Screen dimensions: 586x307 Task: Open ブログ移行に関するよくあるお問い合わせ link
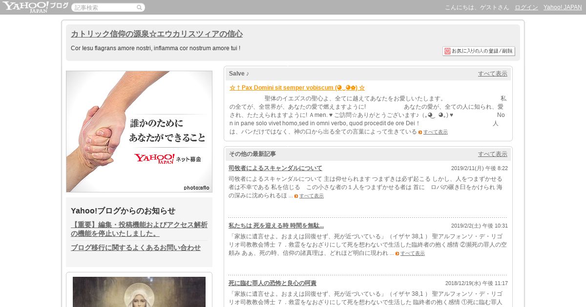[136, 248]
